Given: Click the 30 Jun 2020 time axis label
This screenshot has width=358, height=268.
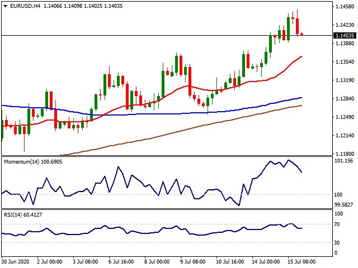Looking at the screenshot, I should click(x=15, y=262).
